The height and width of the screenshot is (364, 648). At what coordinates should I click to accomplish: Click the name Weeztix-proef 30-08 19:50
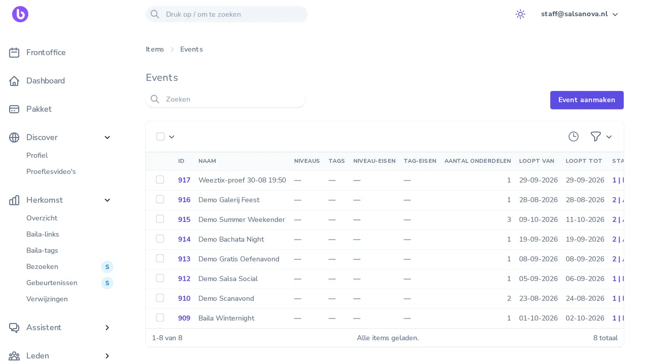[242, 180]
